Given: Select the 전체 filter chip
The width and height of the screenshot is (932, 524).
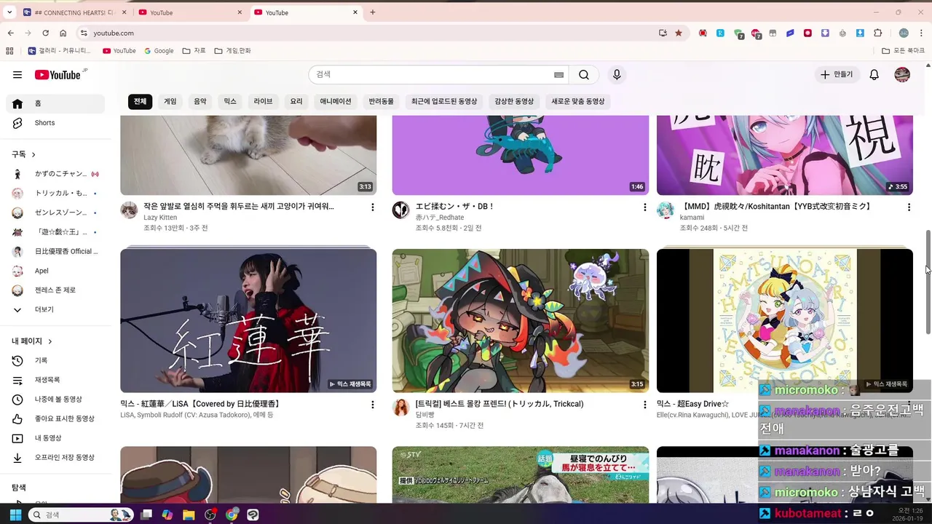Looking at the screenshot, I should coord(140,102).
